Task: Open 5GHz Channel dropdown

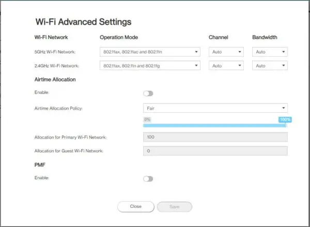Action: point(226,52)
